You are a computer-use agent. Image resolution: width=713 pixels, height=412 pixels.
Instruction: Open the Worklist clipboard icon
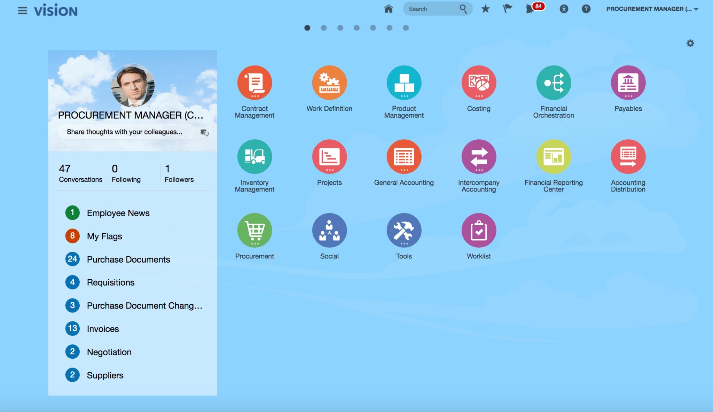point(479,230)
